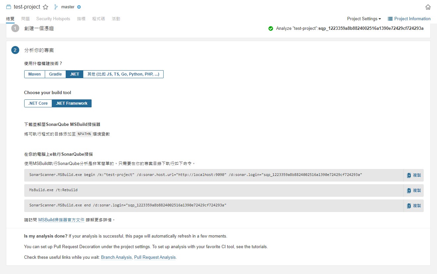Star test-project as favorite

pyautogui.click(x=45, y=7)
